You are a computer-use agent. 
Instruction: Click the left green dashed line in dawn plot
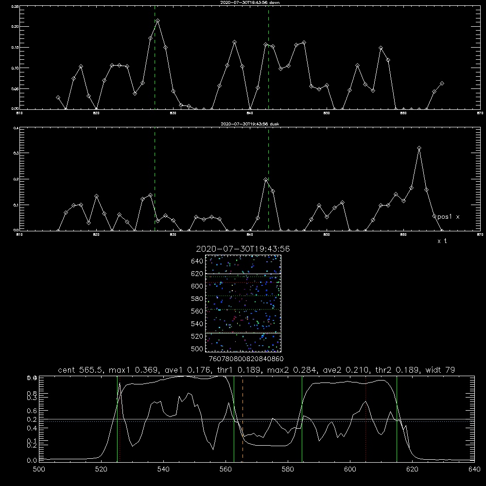(x=155, y=57)
